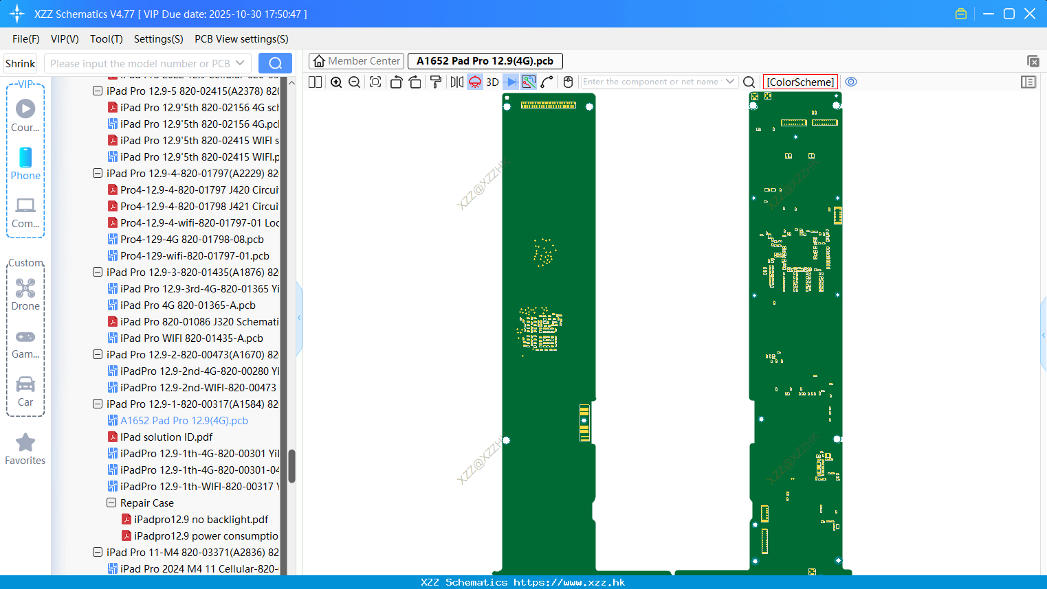The width and height of the screenshot is (1047, 589).
Task: Select the Drone category
Action: click(25, 294)
